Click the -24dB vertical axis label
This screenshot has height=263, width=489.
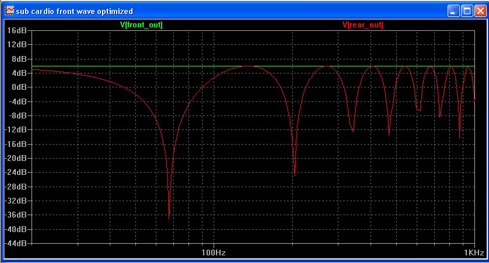(16, 173)
